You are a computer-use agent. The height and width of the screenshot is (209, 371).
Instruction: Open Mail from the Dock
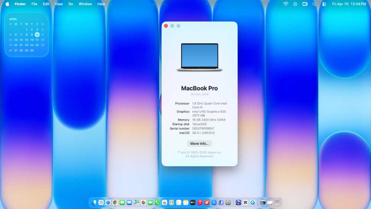tap(129, 202)
